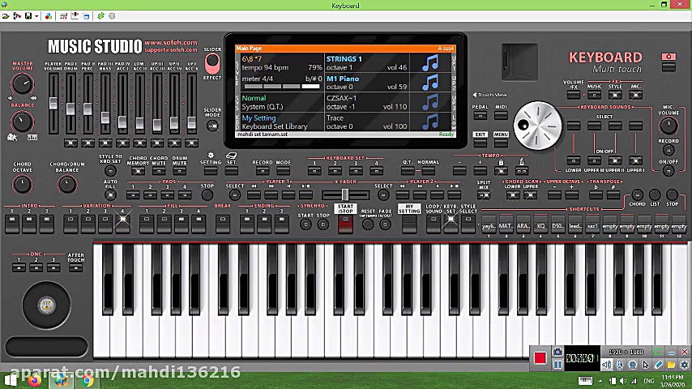Click the Transpose sharp button
This screenshot has width=692, height=389.
click(613, 194)
